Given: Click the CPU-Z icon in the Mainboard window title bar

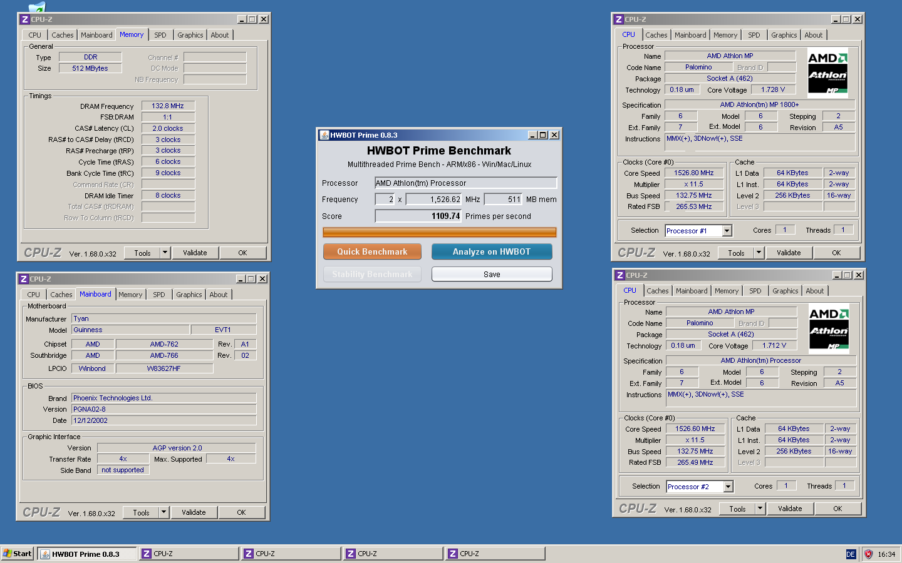Looking at the screenshot, I should 23,279.
